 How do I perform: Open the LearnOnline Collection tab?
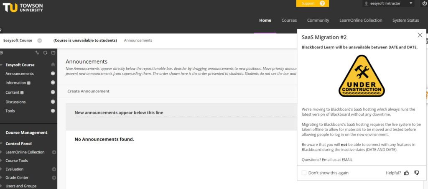[361, 20]
